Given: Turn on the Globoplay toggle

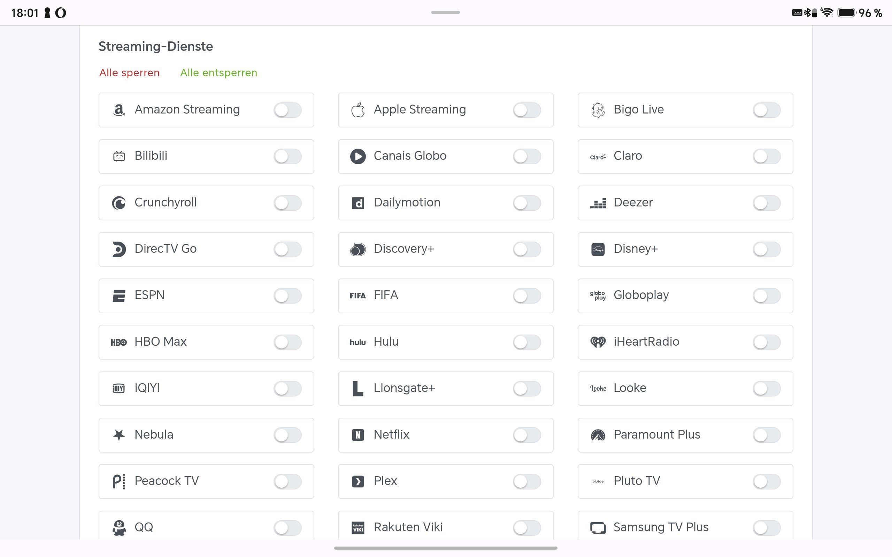Looking at the screenshot, I should pos(767,296).
